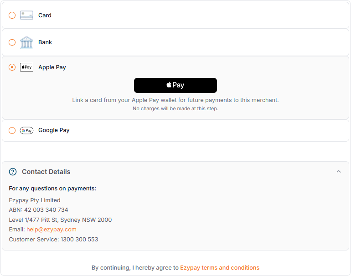Click the Bank label text
This screenshot has width=351, height=276.
click(45, 42)
